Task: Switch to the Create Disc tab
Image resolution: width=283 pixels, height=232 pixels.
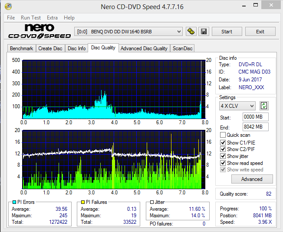Action: 50,48
